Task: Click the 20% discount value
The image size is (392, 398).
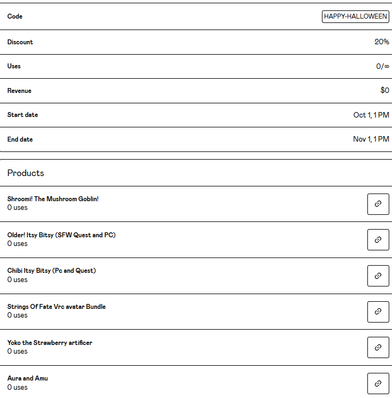Action: [x=382, y=42]
